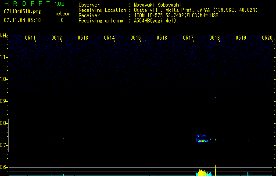Click the 0519 time marker

(x=241, y=38)
